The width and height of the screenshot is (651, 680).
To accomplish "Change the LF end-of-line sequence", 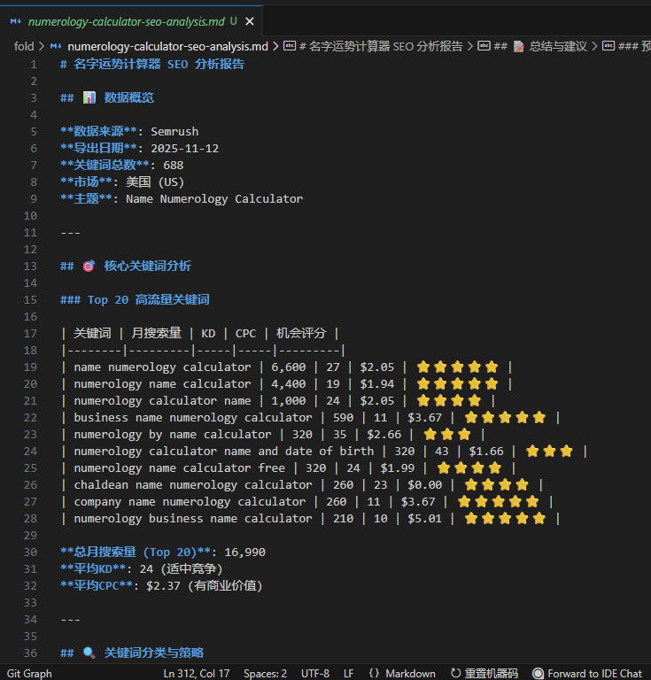I will pos(349,673).
